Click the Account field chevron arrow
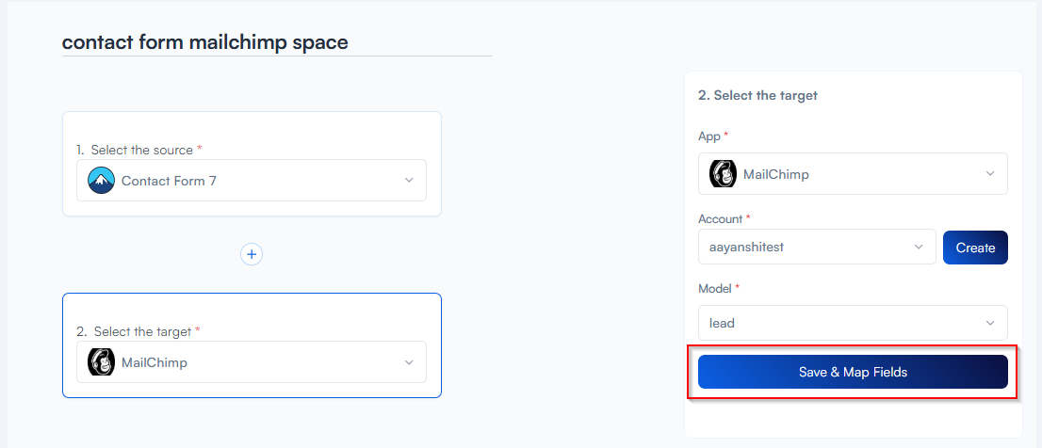Image resolution: width=1042 pixels, height=448 pixels. (x=919, y=248)
